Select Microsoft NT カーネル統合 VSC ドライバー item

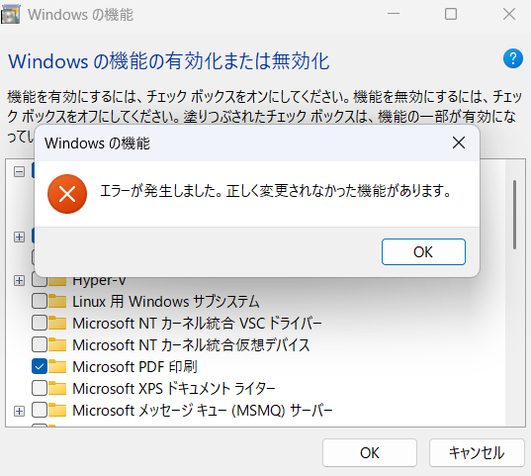click(x=197, y=323)
